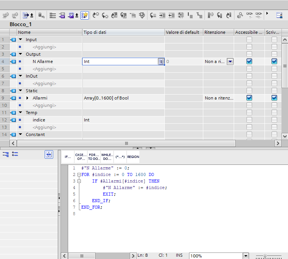Insert FOR... TO DO... loop template
Viewport: 288px width, 259px height.
[x=94, y=157]
